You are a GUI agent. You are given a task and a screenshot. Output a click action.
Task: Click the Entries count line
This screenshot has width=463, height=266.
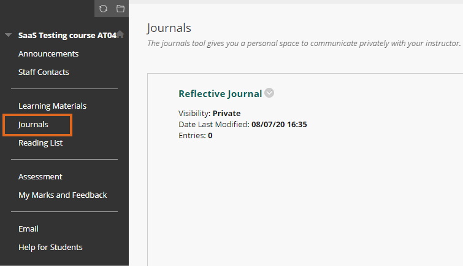pos(196,136)
